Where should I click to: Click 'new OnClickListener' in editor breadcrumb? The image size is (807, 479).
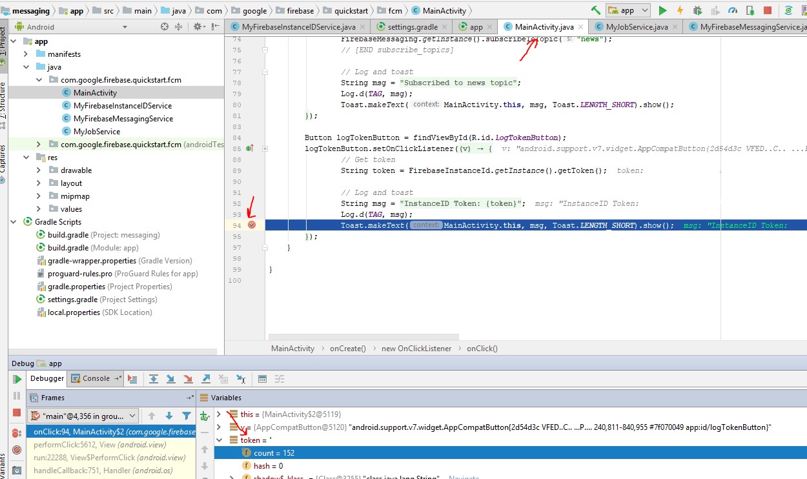tap(416, 349)
